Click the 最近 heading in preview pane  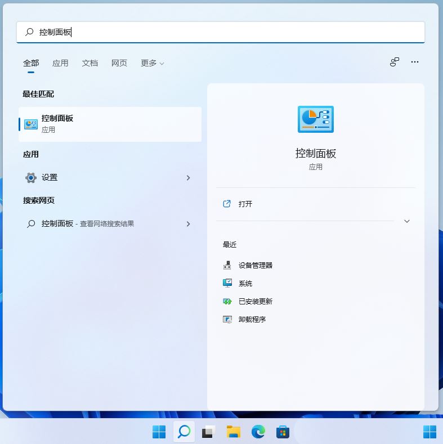[230, 244]
